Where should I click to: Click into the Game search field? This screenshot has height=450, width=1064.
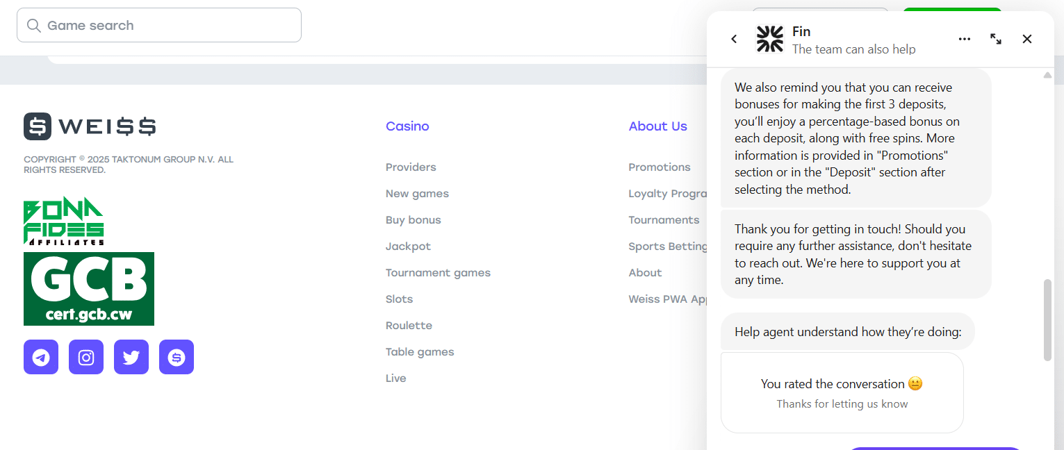point(159,26)
